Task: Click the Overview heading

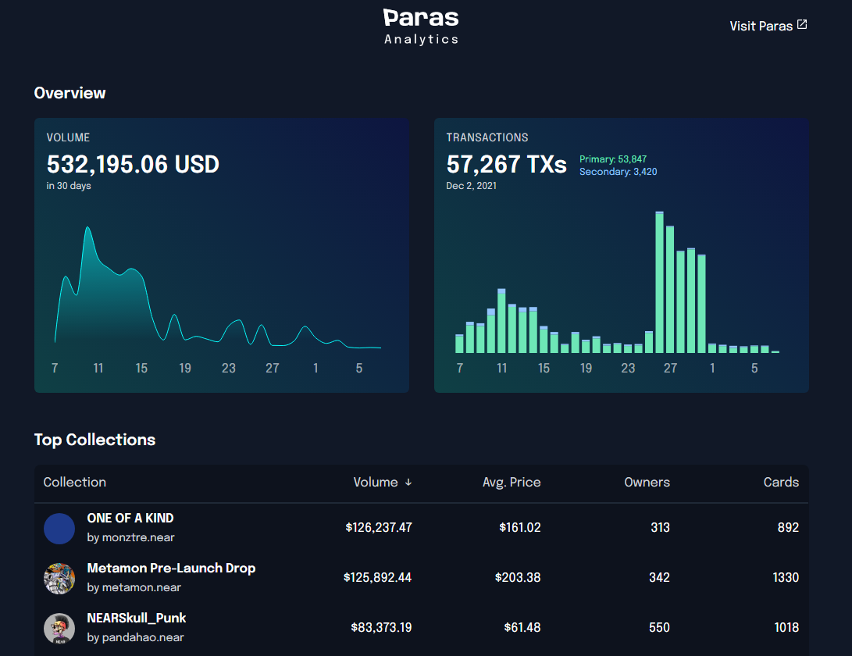Action: point(70,93)
